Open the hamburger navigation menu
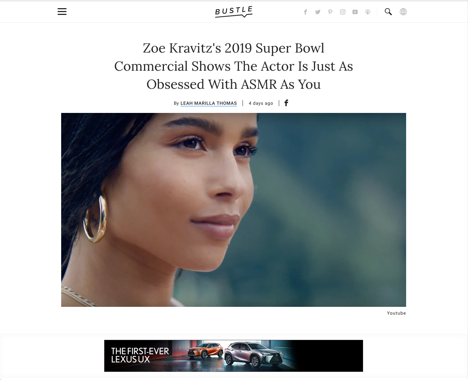The height and width of the screenshot is (380, 468). (x=62, y=12)
